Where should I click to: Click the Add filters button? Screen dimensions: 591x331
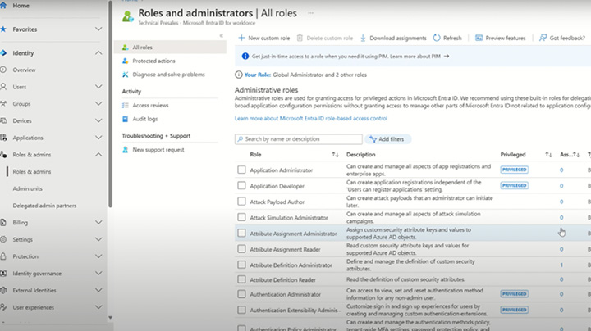(387, 139)
